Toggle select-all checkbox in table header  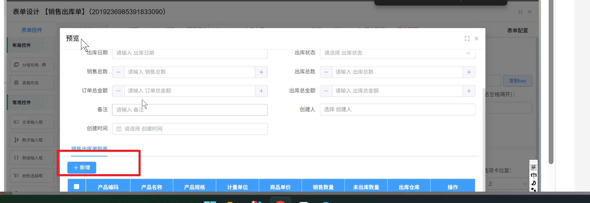(x=77, y=187)
